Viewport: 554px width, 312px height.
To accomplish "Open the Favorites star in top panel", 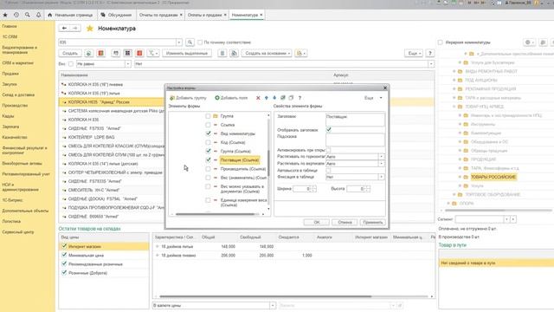I will 5,16.
